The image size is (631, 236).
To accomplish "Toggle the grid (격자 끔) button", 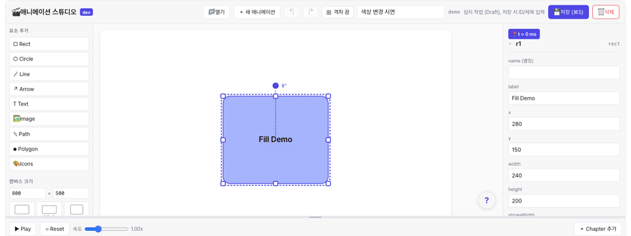I will pyautogui.click(x=338, y=12).
